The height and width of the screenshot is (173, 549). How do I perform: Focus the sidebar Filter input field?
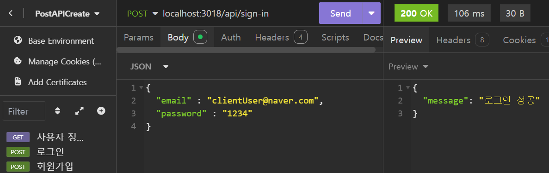(24, 111)
